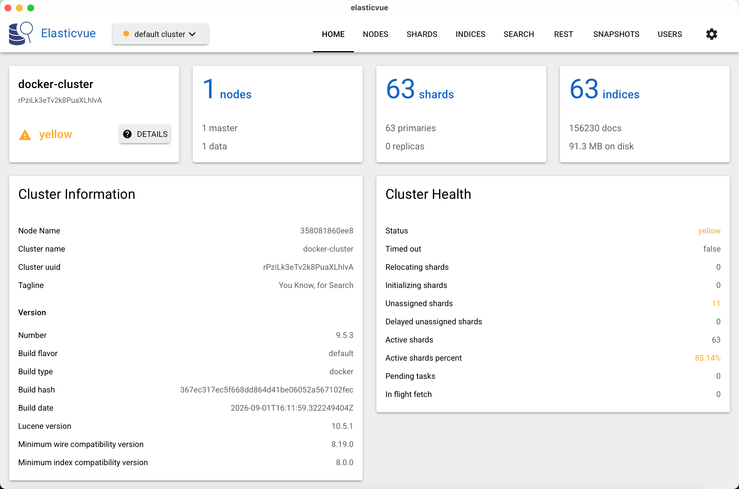739x489 pixels.
Task: Maximize the elasticvue window
Action: click(31, 8)
